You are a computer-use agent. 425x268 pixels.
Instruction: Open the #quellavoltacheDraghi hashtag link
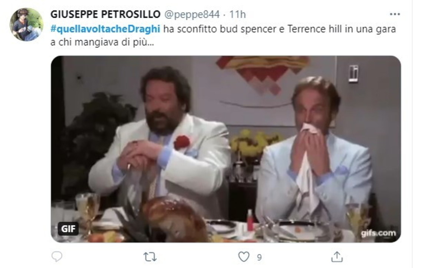tap(105, 29)
